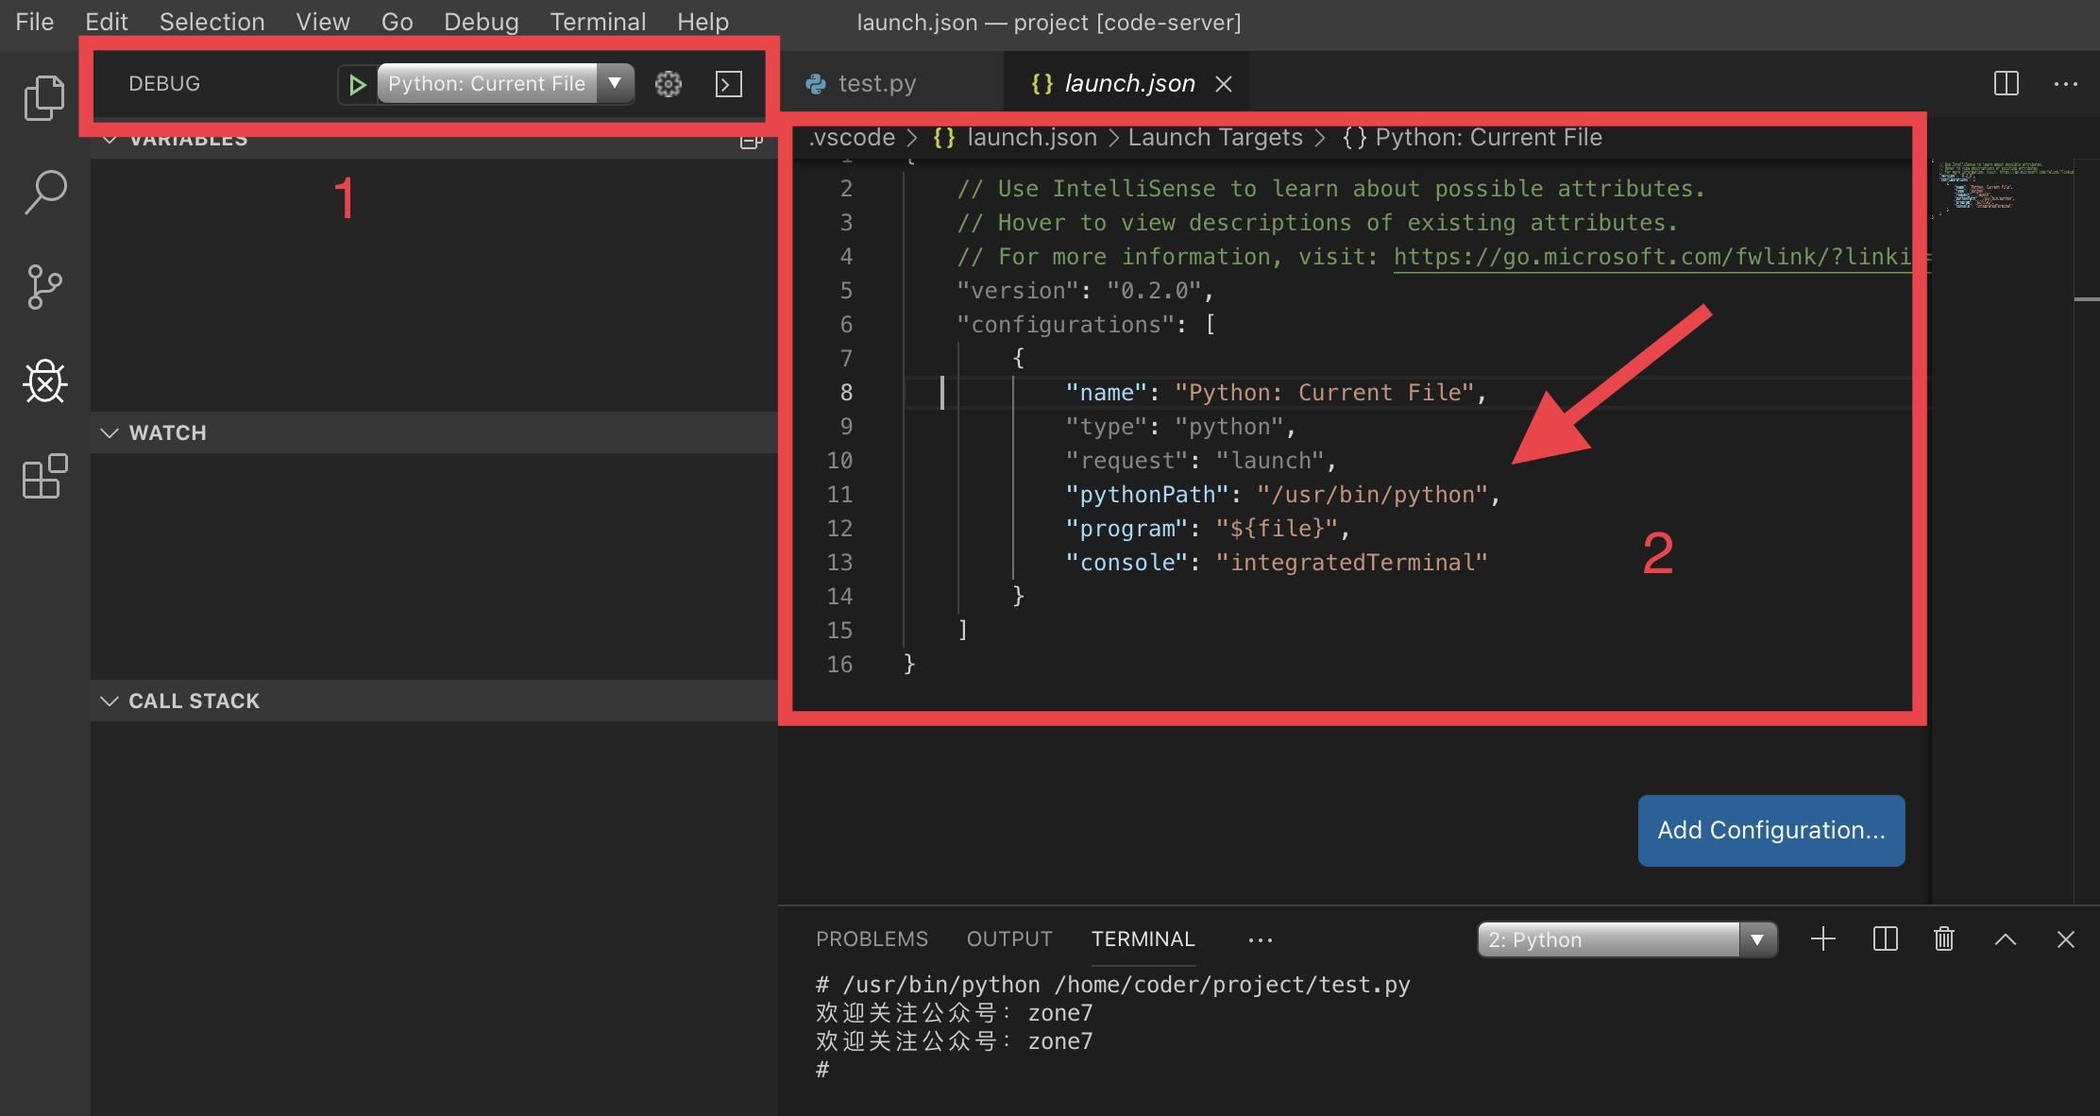Open the 2: Python terminal selector
The image size is (2100, 1116).
[x=1626, y=939]
